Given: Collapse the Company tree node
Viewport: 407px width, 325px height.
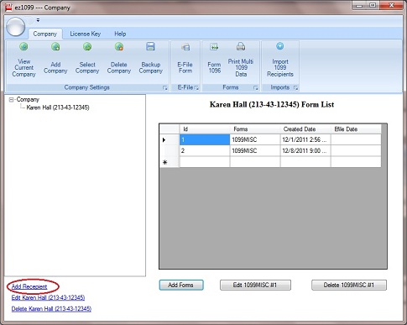Looking at the screenshot, I should tap(11, 100).
